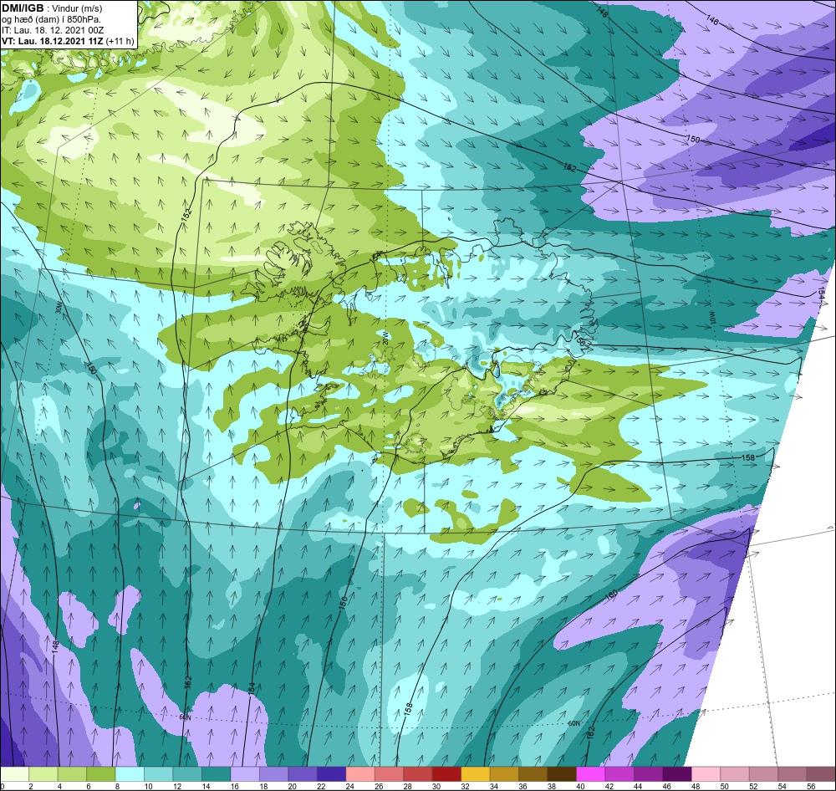This screenshot has width=836, height=791.
Task: Click the '158' contour label east of Iceland
Action: coord(748,457)
